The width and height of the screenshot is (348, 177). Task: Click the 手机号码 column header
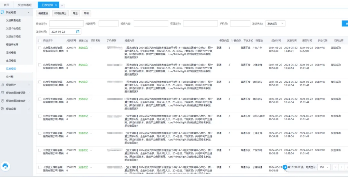[111, 40]
